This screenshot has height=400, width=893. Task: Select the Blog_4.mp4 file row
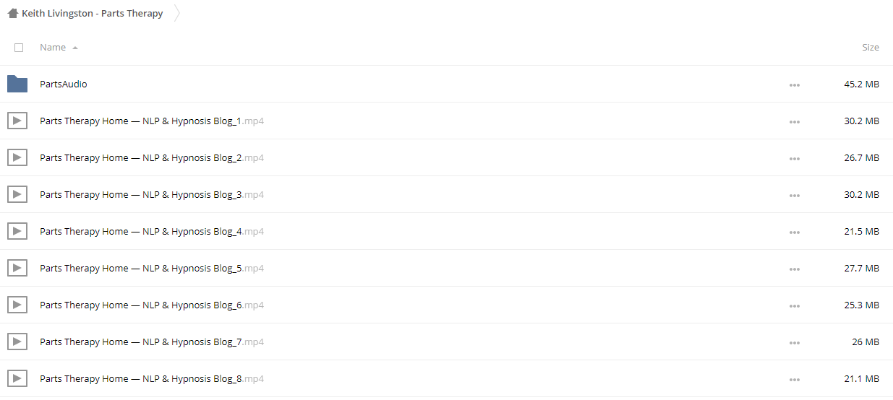click(x=446, y=231)
